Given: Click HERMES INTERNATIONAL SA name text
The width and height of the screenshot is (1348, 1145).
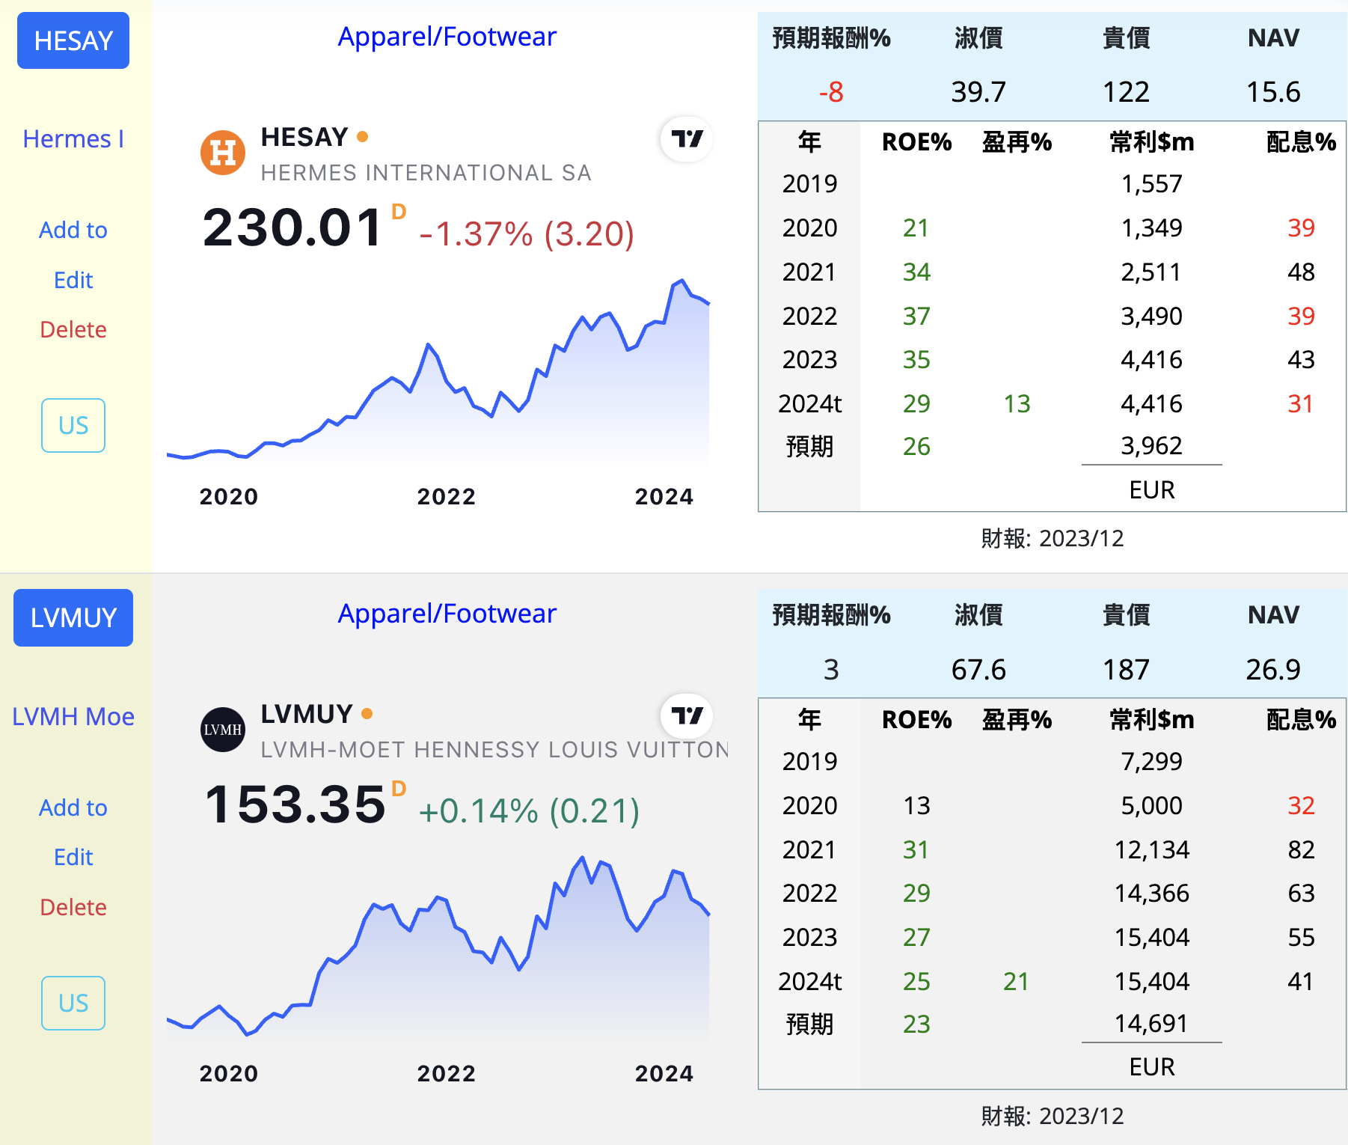Looking at the screenshot, I should [426, 173].
